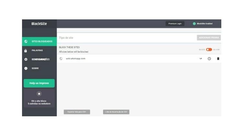Click the globe favicon of web.whatsapp.com
243x136 pixels.
click(61, 59)
